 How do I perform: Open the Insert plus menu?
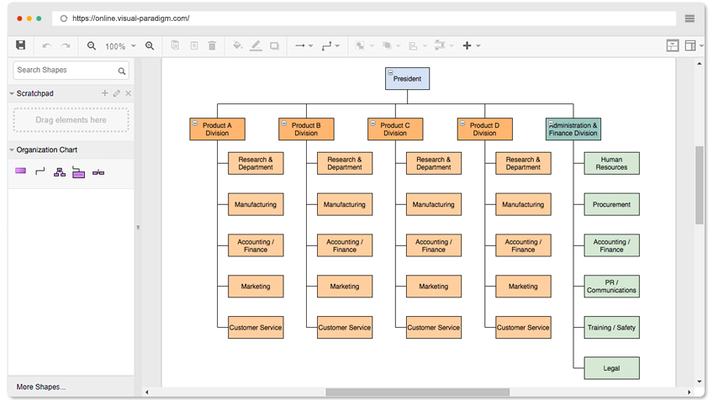point(471,45)
